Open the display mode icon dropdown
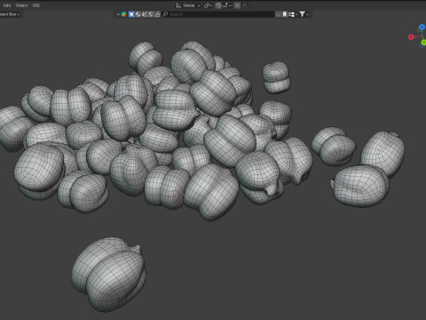Viewport: 426px width, 320px height. pos(293,14)
